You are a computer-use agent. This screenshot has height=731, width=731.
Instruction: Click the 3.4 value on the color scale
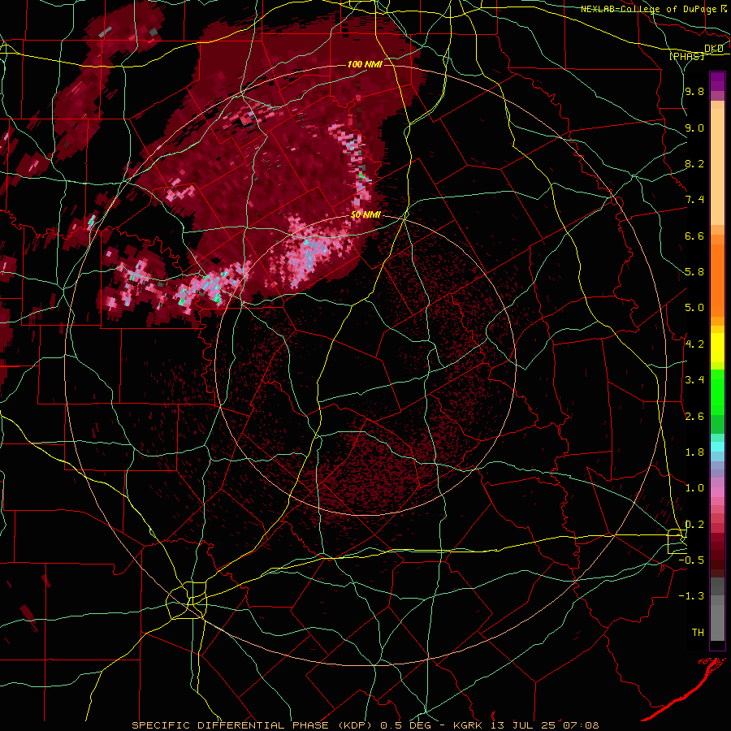click(x=694, y=380)
